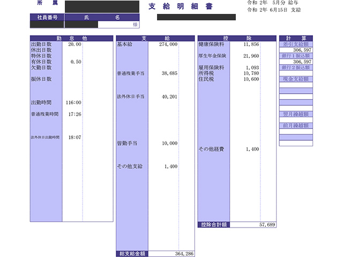Click the 所得税 value 10,780

coord(251,73)
